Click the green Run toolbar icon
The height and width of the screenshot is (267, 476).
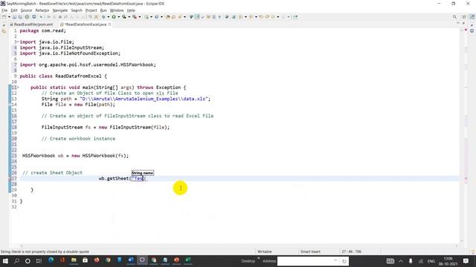pos(114,17)
